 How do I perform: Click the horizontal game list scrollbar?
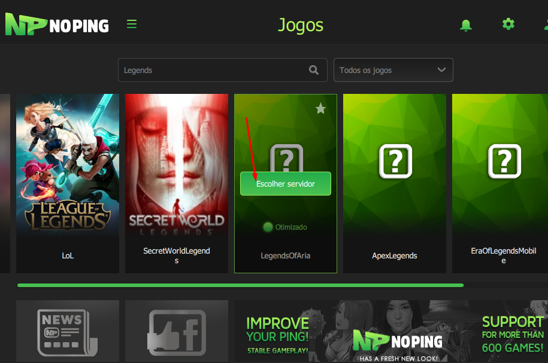(240, 285)
